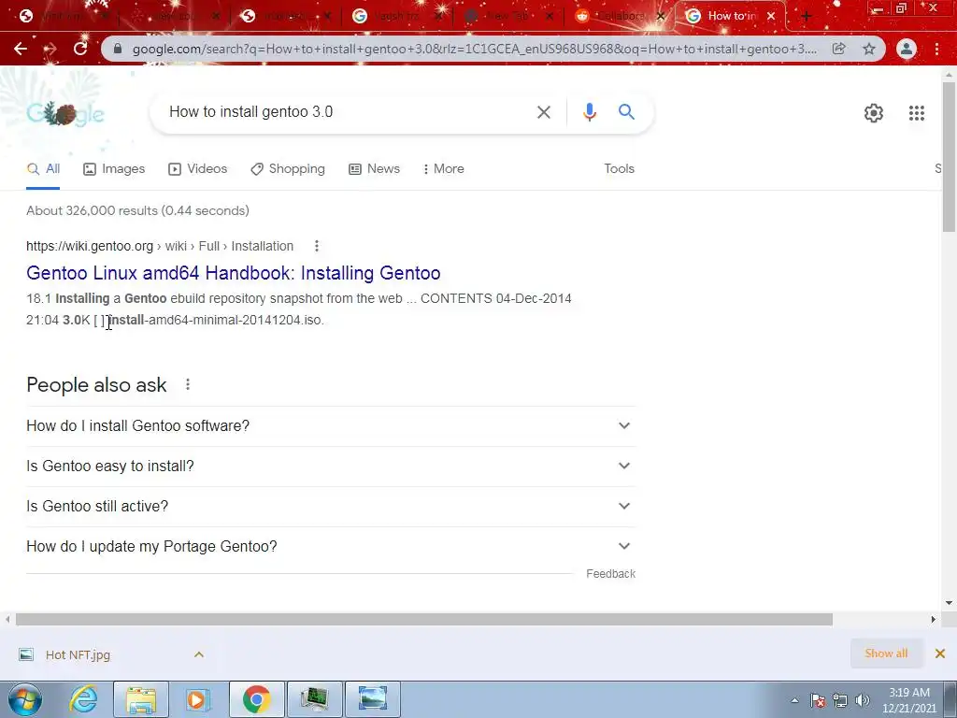
Task: Open the volume speaker tray icon
Action: [x=863, y=700]
